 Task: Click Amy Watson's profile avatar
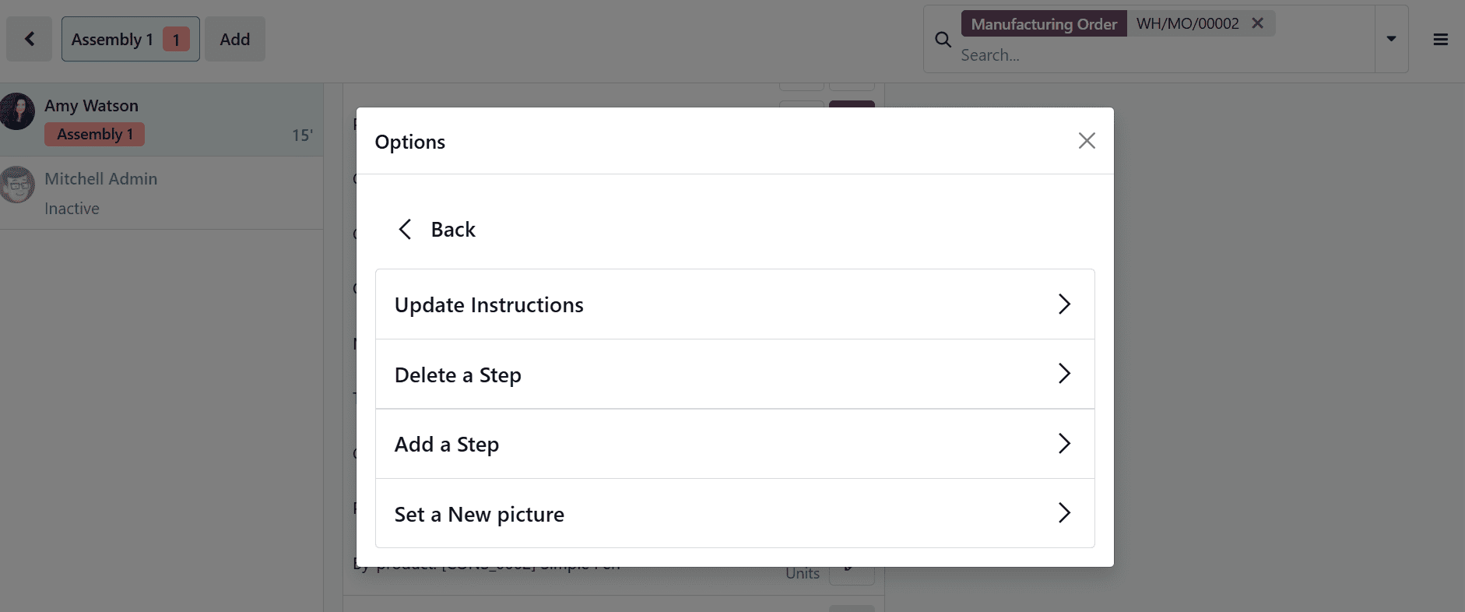pyautogui.click(x=17, y=111)
